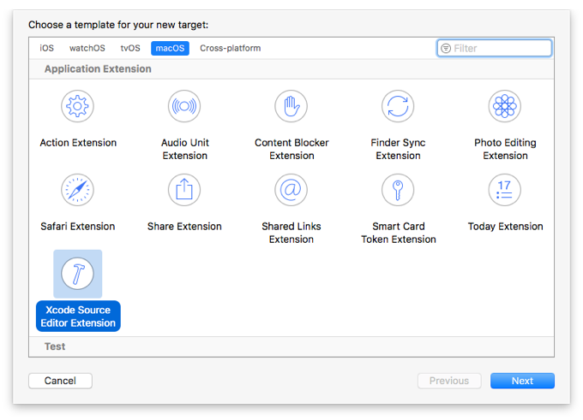Select the Action Extension gear icon

tap(77, 106)
